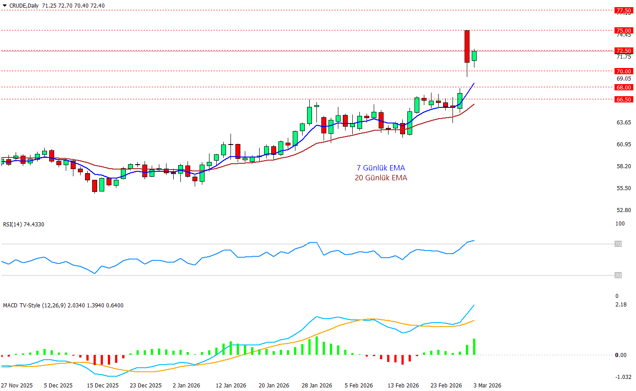
Task: Select the RSI(14) indicator label
Action: tap(23, 225)
